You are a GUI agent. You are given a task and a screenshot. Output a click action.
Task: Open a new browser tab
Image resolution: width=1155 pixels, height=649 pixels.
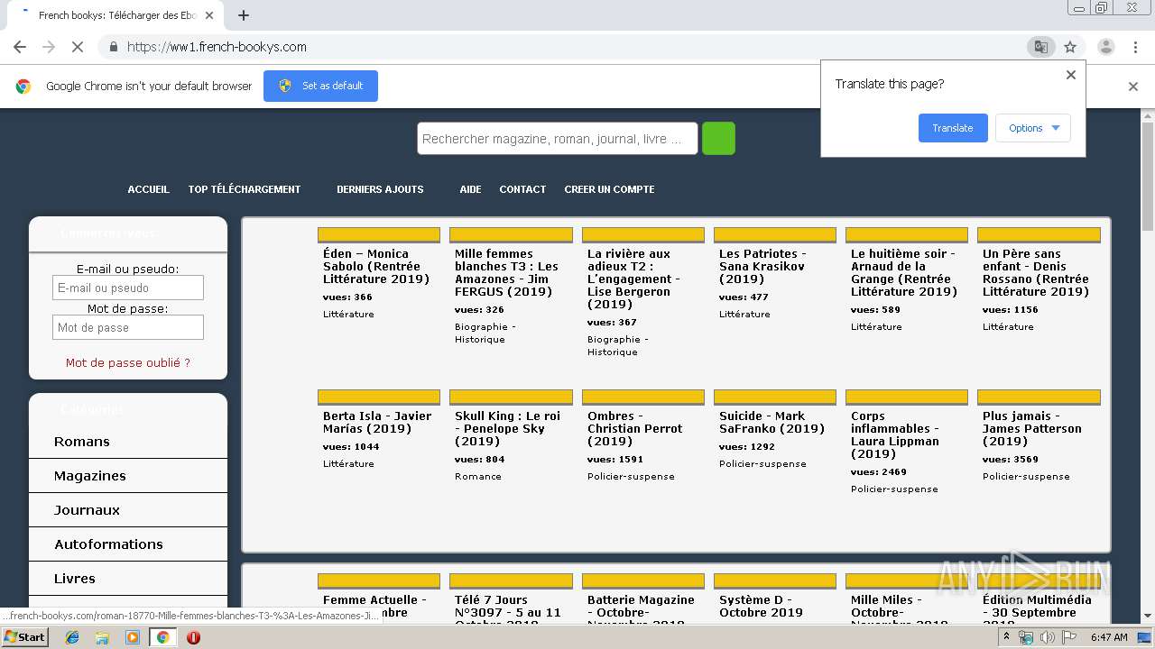[243, 15]
